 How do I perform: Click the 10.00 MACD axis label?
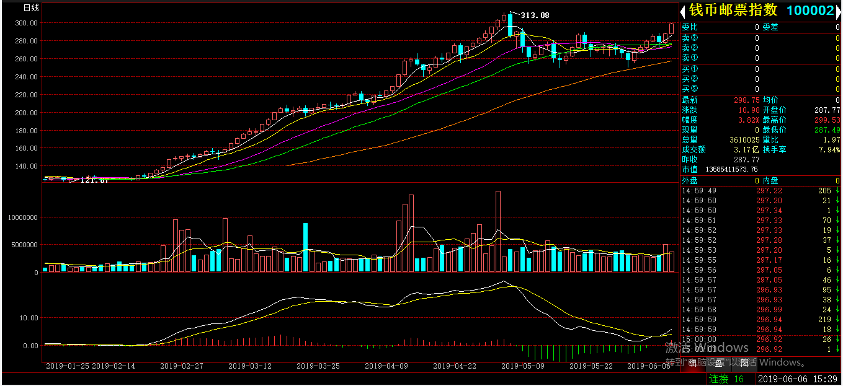(30, 318)
